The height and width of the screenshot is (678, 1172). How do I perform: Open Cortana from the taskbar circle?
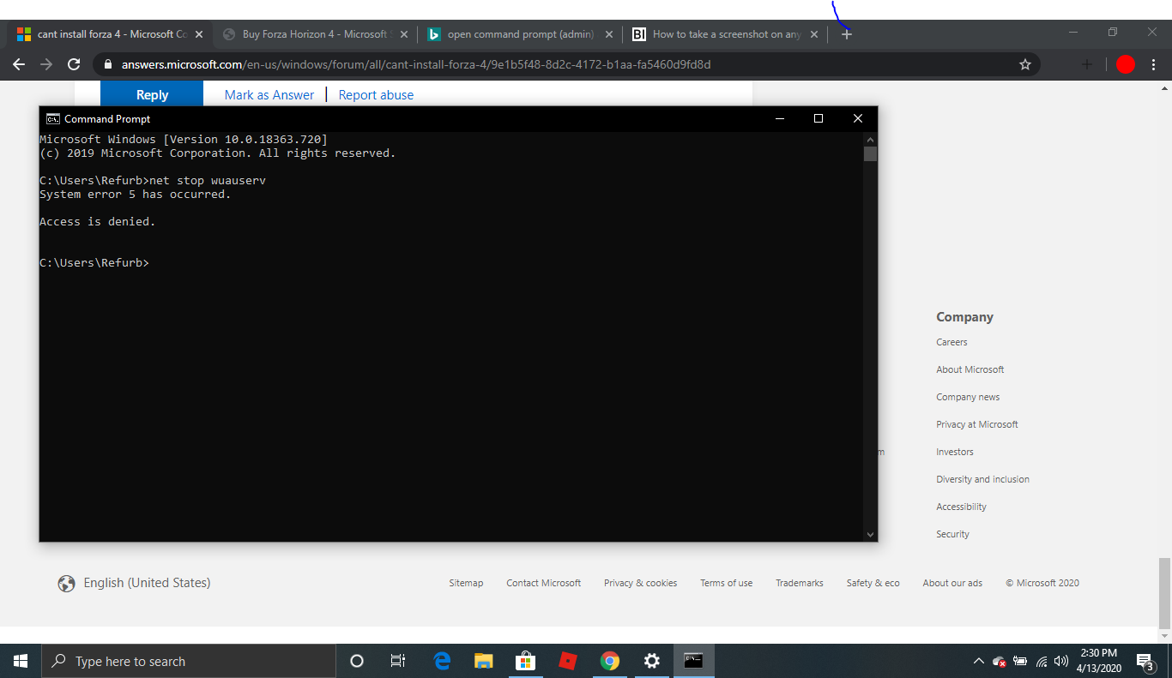point(357,661)
